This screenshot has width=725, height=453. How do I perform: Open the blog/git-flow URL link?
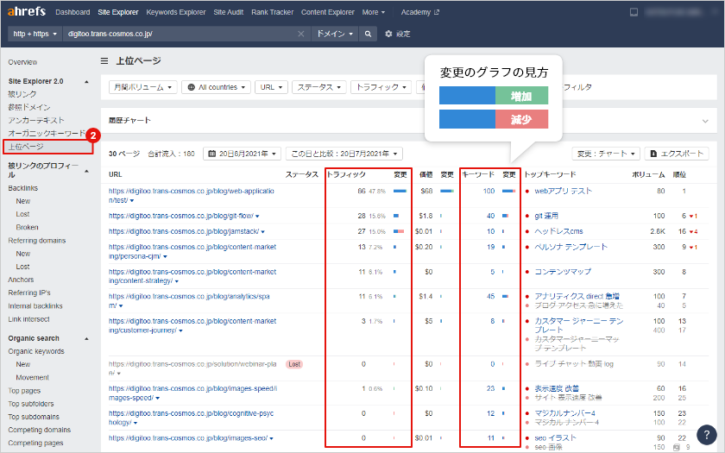pyautogui.click(x=180, y=216)
